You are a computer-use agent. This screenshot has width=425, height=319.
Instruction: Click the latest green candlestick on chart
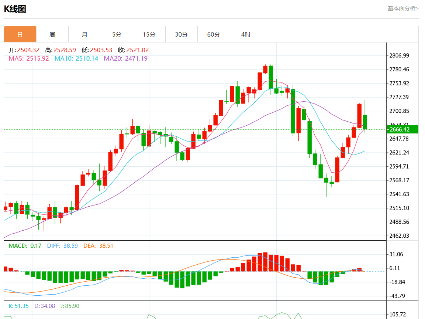click(365, 122)
